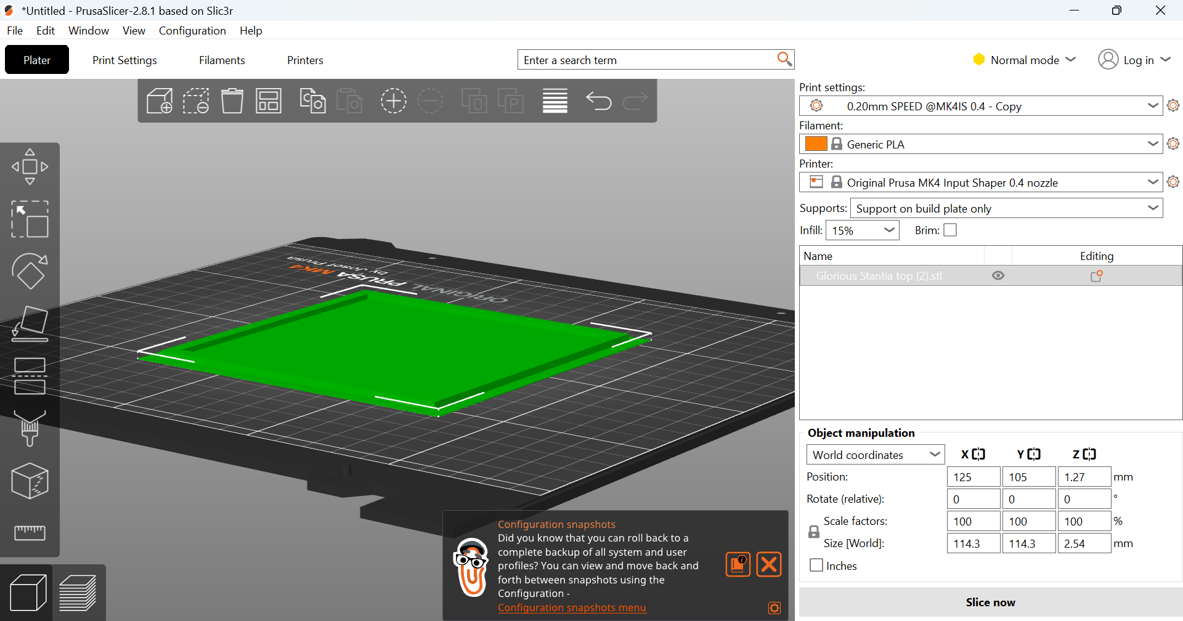Open the View menu
This screenshot has width=1183, height=621.
[134, 30]
